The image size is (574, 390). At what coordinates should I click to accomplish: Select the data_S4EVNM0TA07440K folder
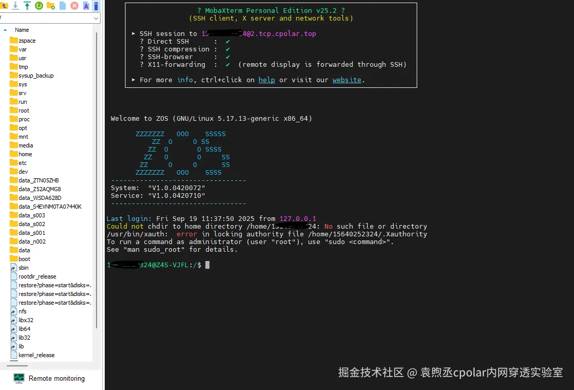[50, 207]
